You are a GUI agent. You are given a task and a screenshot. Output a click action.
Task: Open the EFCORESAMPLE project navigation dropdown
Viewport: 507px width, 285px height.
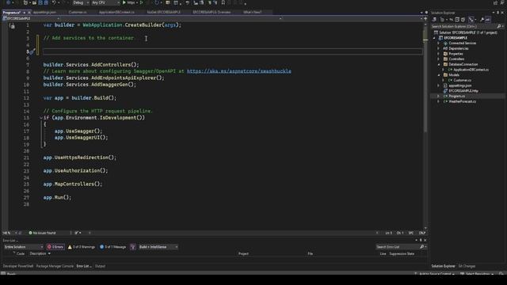tap(31, 18)
